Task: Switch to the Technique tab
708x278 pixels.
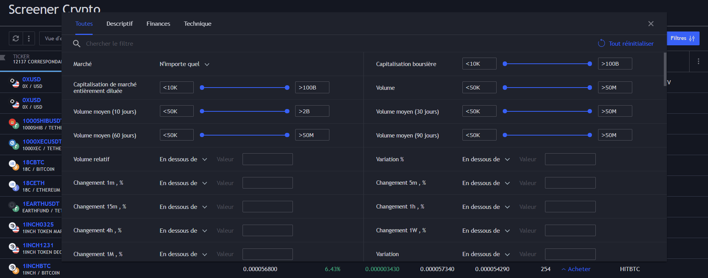Action: (198, 24)
